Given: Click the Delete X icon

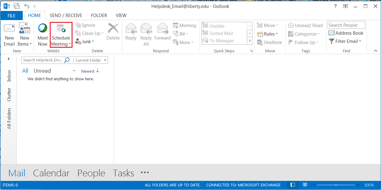Looking at the screenshot, I should (x=113, y=28).
